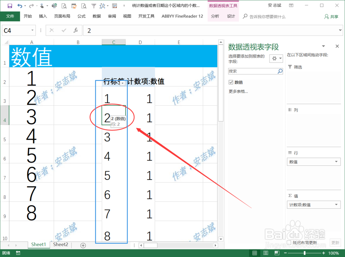Open the 数据 ribbon tab
The width and height of the screenshot is (345, 257).
[x=97, y=16]
